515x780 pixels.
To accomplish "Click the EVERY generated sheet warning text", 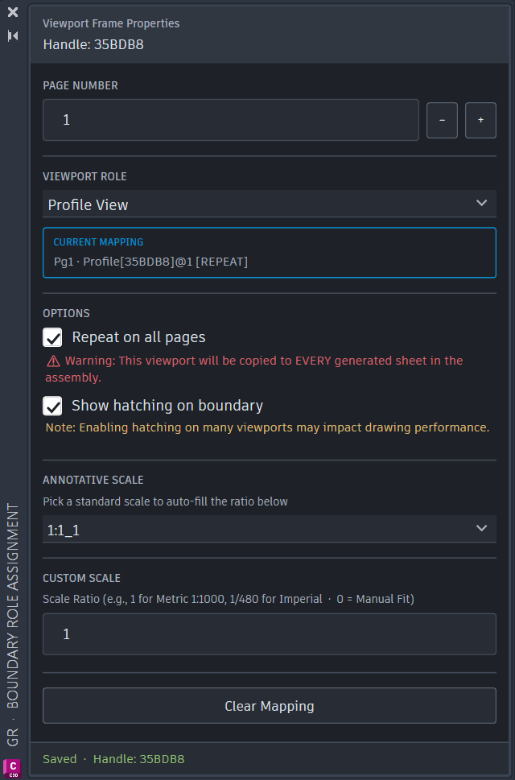I will [x=254, y=369].
